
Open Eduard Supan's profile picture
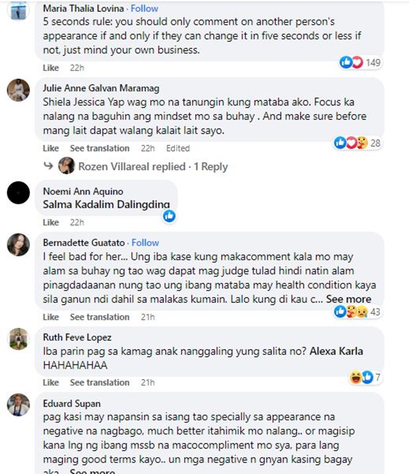click(19, 405)
